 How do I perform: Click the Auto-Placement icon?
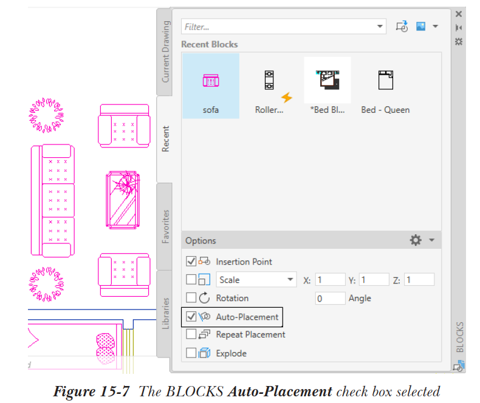click(x=204, y=316)
